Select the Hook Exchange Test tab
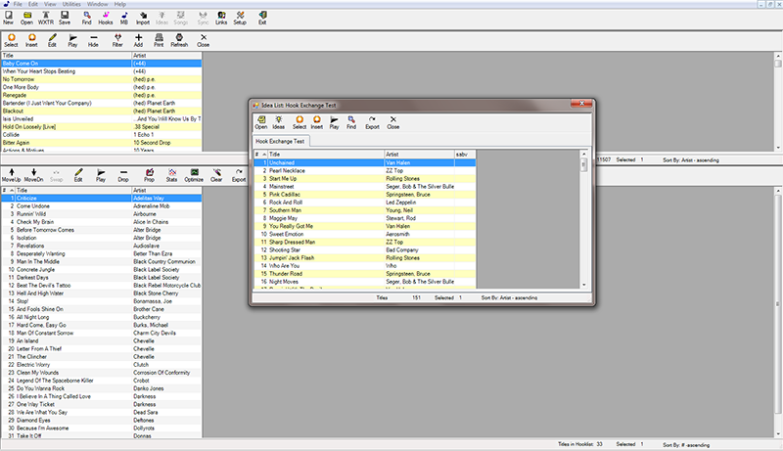783x451 pixels. tap(280, 141)
